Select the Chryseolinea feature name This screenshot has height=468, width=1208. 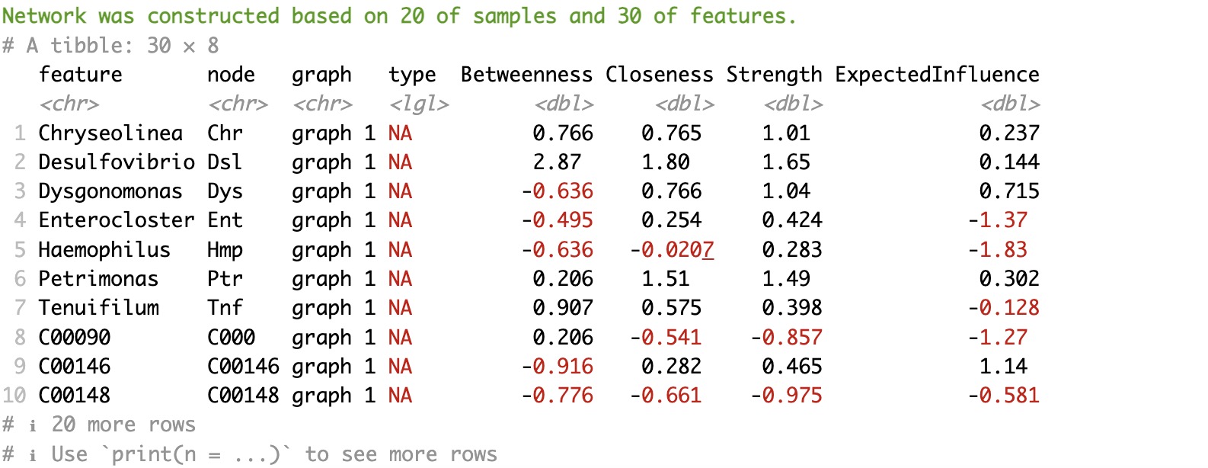tap(110, 133)
